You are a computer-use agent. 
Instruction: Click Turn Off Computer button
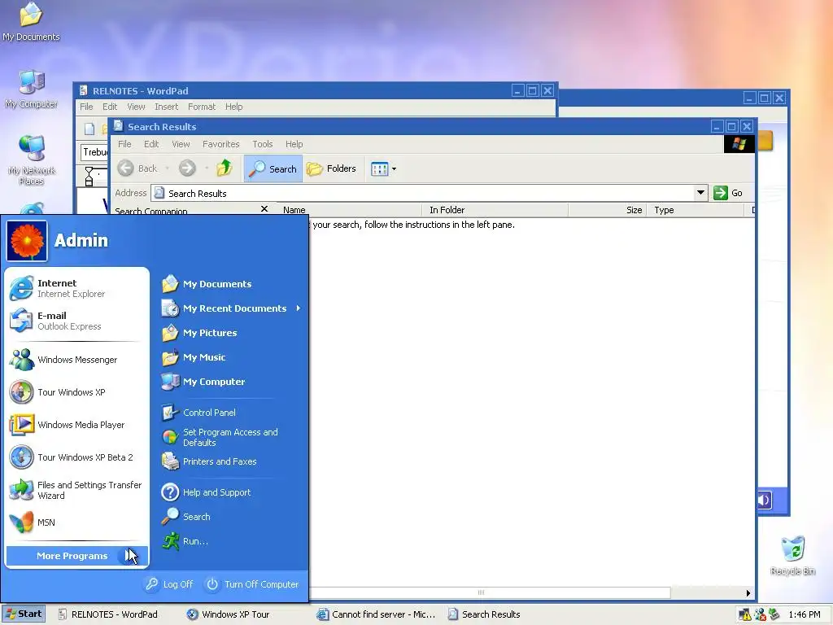click(252, 584)
